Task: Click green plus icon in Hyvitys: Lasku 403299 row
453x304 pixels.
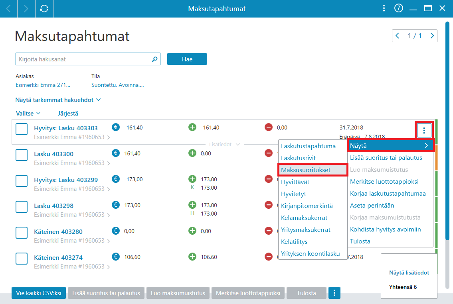Action: click(192, 179)
